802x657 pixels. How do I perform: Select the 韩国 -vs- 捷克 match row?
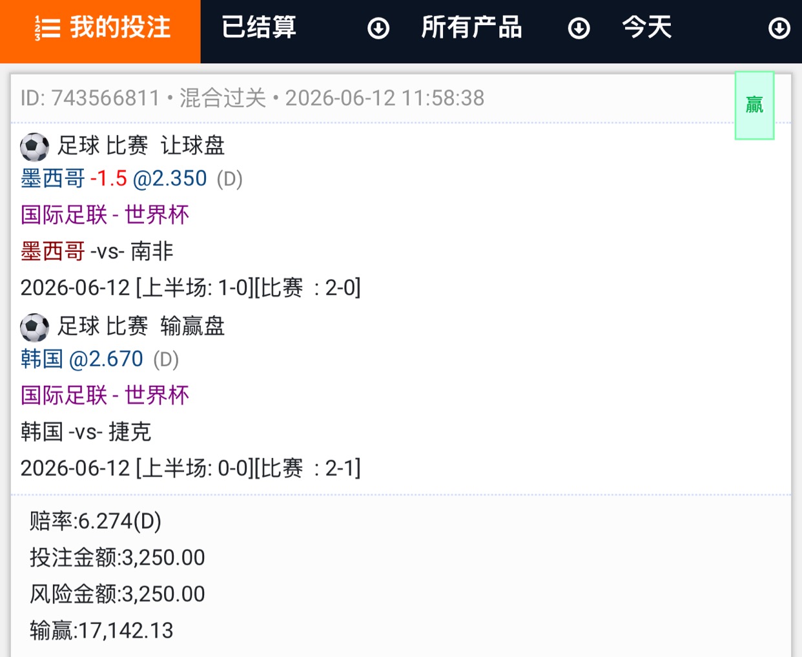86,432
